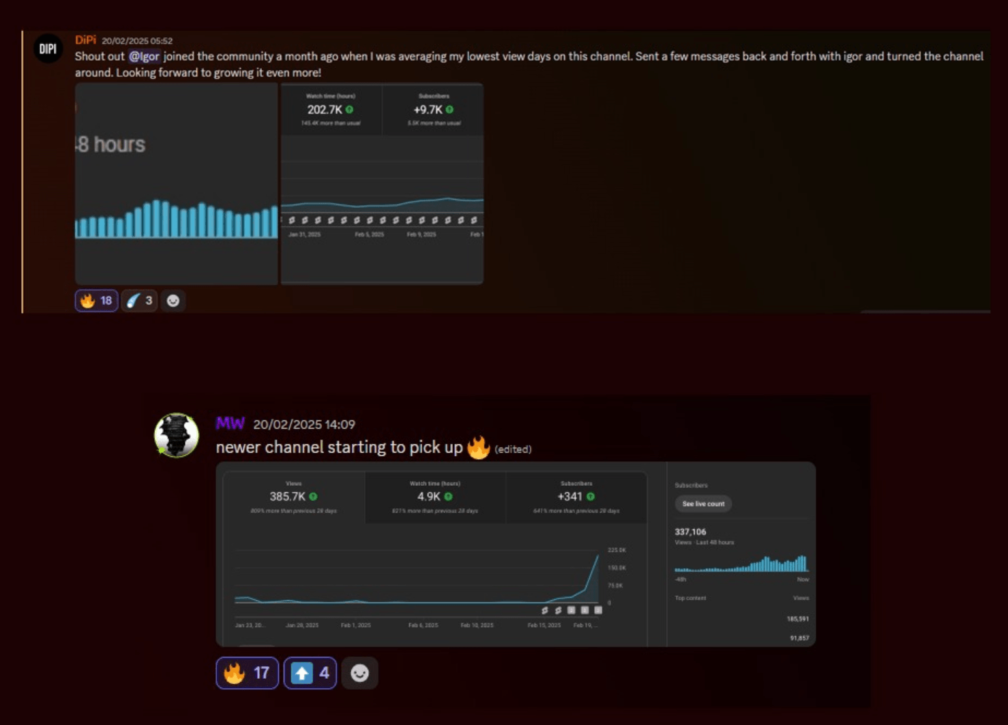Click the "newer channel starting to pick up" text
The image size is (1008, 725).
pyautogui.click(x=339, y=448)
